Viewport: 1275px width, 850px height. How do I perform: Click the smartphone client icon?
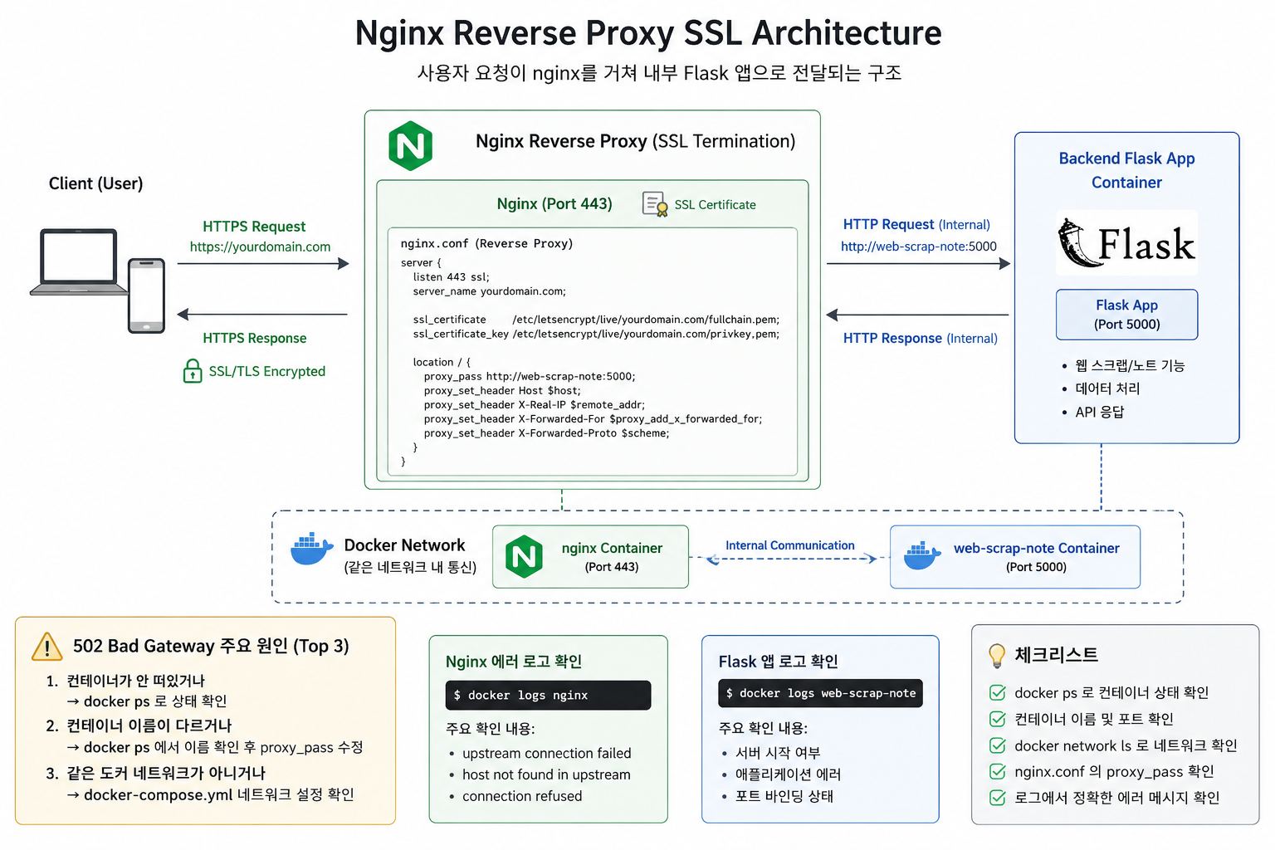point(146,296)
